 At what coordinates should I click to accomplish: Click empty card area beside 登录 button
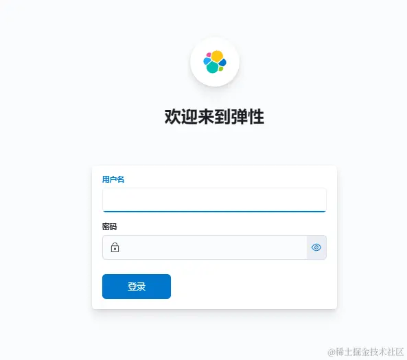pyautogui.click(x=253, y=286)
